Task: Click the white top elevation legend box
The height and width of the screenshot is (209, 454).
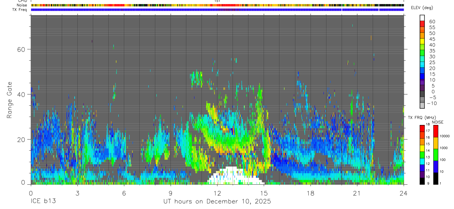Action: tap(422, 18)
